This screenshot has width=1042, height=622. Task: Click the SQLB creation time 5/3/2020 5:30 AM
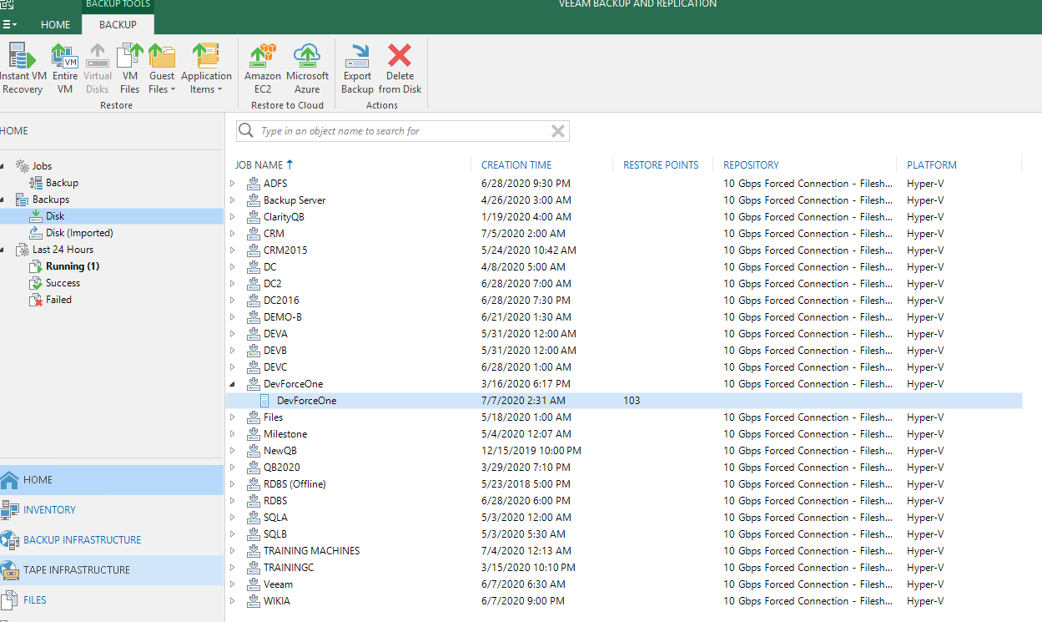(x=523, y=534)
